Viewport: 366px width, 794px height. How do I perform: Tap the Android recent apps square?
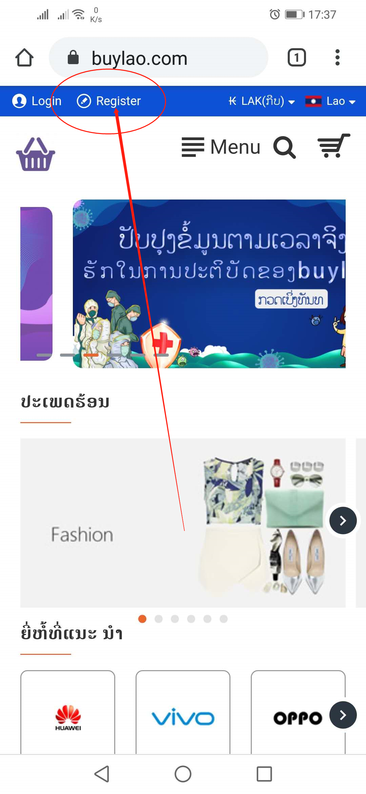pos(264,774)
